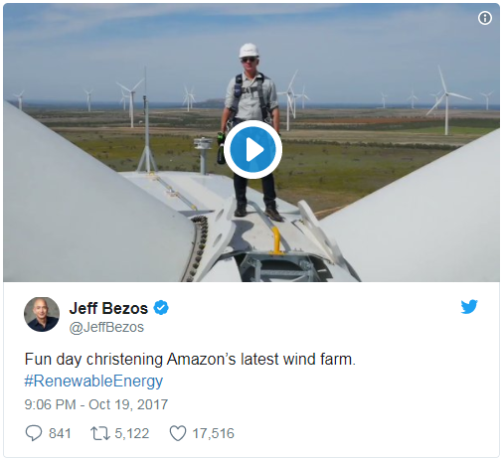Play the wind farm video
This screenshot has width=503, height=461.
click(252, 149)
